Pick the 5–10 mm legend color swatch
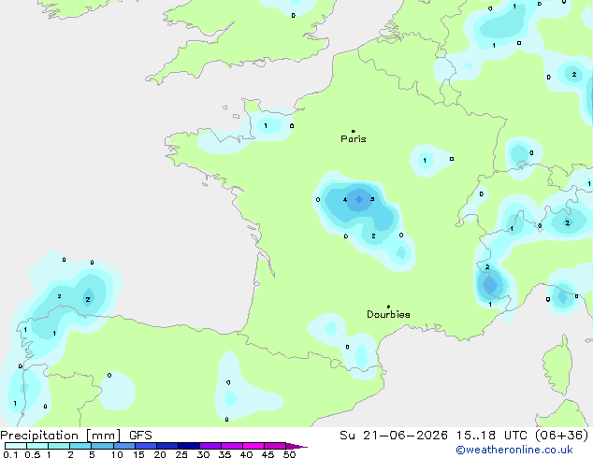Screen dimensions: 593x458 click(103, 446)
